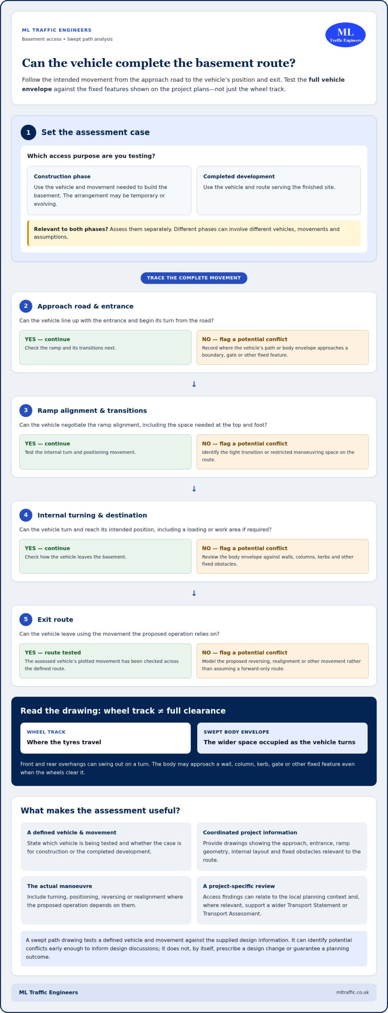The image size is (388, 1013).
Task: Click the step 3 circle badge
Action: pyautogui.click(x=26, y=410)
